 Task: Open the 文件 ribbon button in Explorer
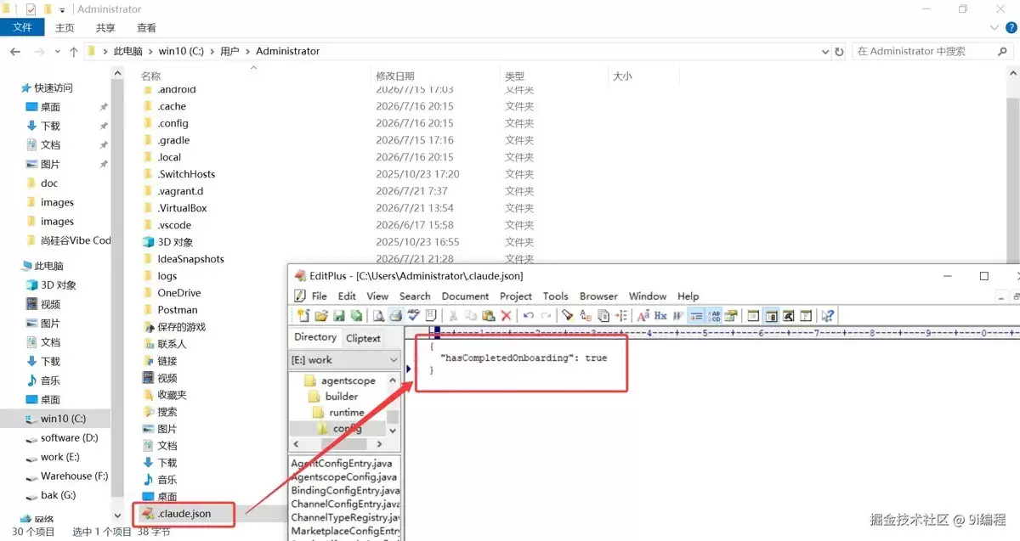click(x=23, y=28)
